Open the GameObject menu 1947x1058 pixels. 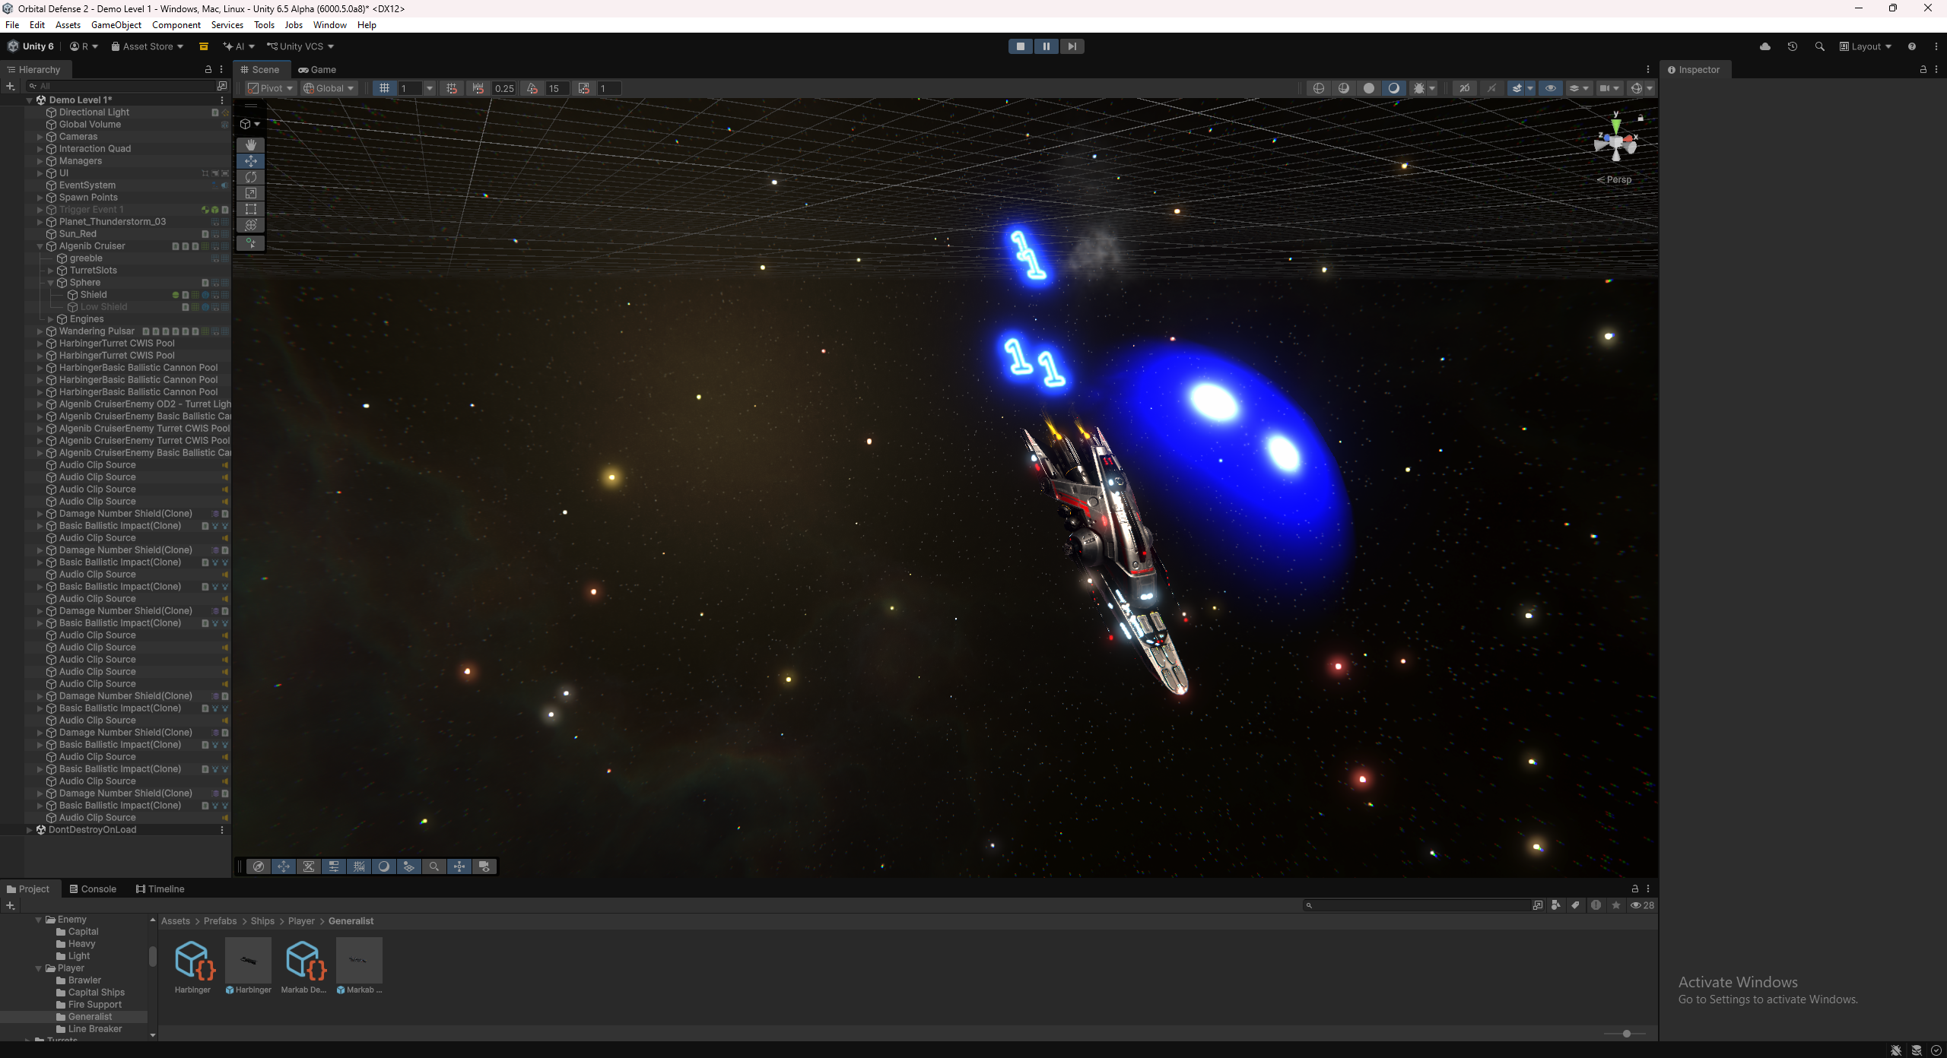point(116,25)
